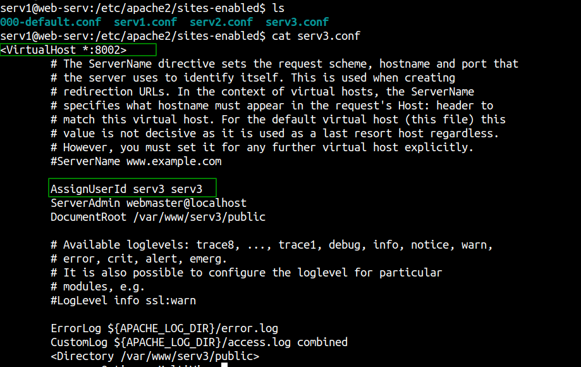Screen dimensions: 581x367
Task: Click the 'modules, e.g.' comment line
Action: click(97, 287)
